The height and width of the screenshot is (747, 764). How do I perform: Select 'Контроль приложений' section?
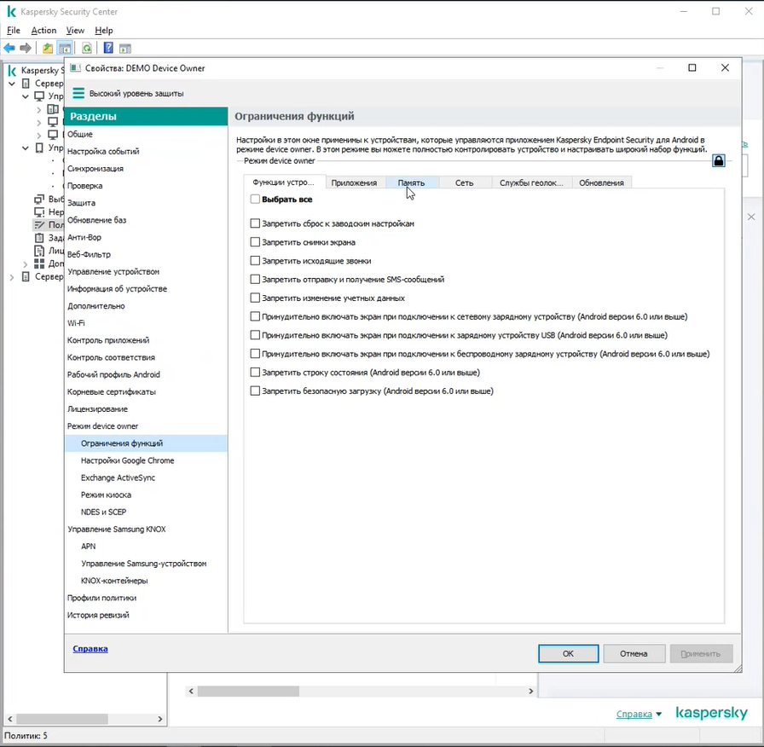[x=146, y=340]
